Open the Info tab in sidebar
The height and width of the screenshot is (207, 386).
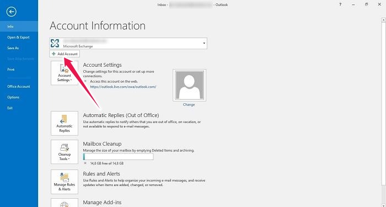19,26
